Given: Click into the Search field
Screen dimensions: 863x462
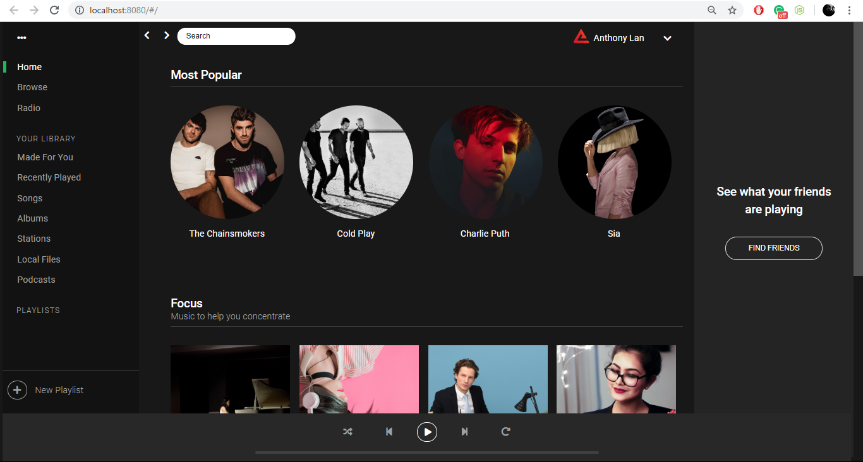Looking at the screenshot, I should tap(236, 36).
